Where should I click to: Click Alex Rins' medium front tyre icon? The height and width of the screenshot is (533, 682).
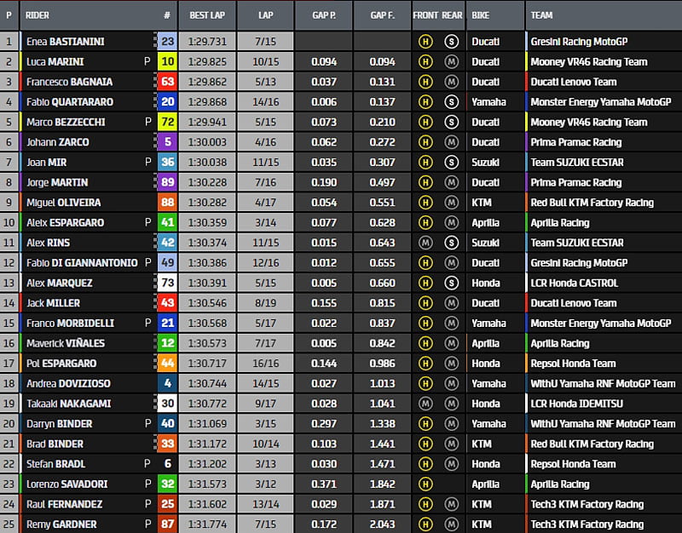pos(425,243)
